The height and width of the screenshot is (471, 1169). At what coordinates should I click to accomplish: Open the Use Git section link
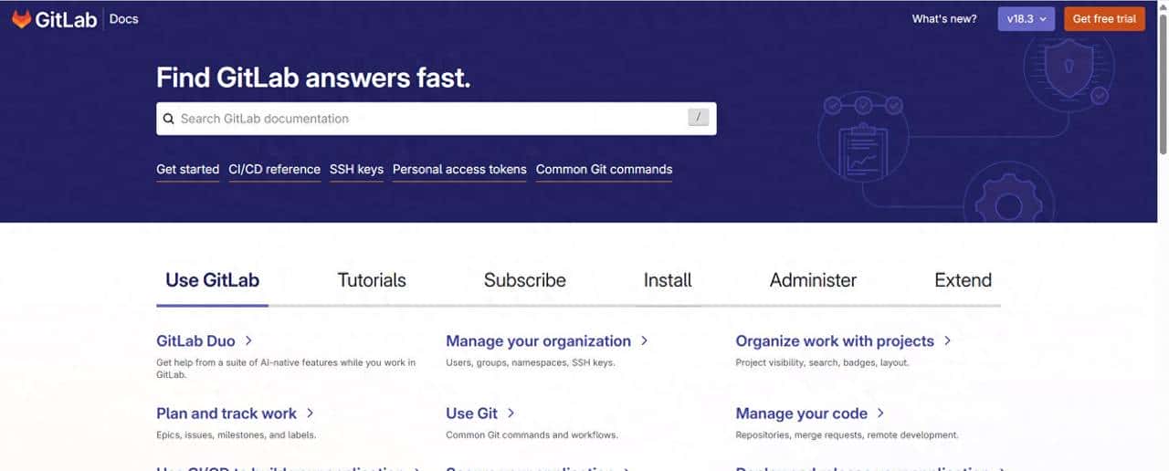[471, 413]
